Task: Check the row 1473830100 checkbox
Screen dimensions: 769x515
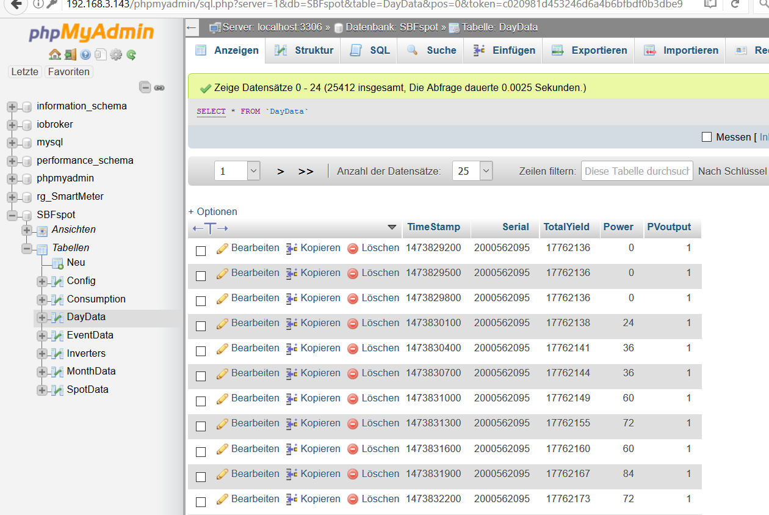Action: coord(201,326)
